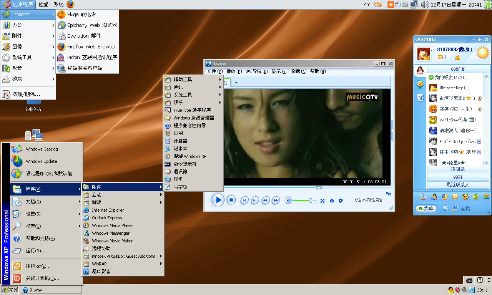Open the 运行(R)... dialog

point(47,251)
